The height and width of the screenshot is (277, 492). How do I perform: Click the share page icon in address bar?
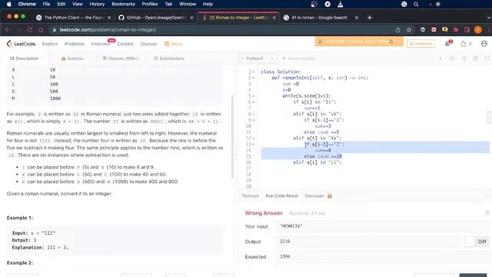pyautogui.click(x=397, y=30)
